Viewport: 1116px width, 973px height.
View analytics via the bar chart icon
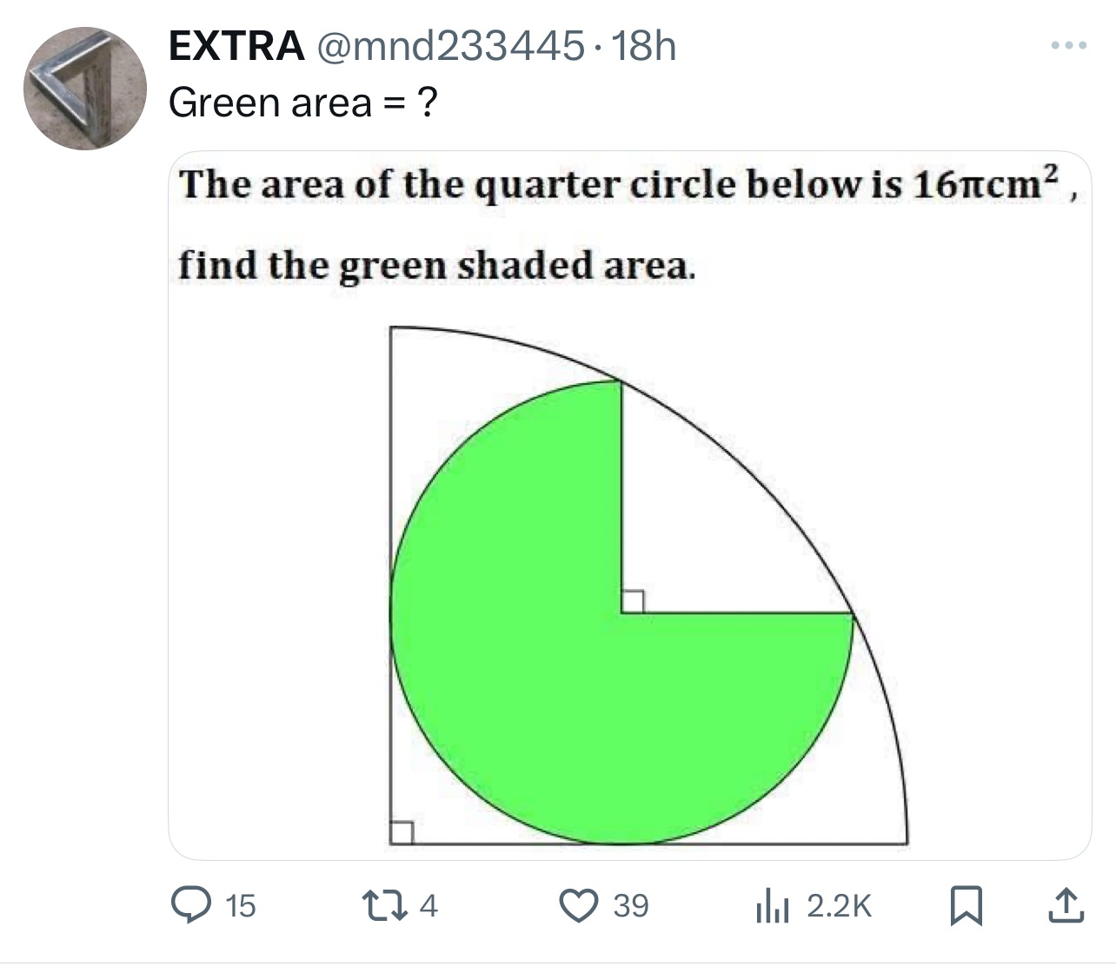(x=771, y=906)
